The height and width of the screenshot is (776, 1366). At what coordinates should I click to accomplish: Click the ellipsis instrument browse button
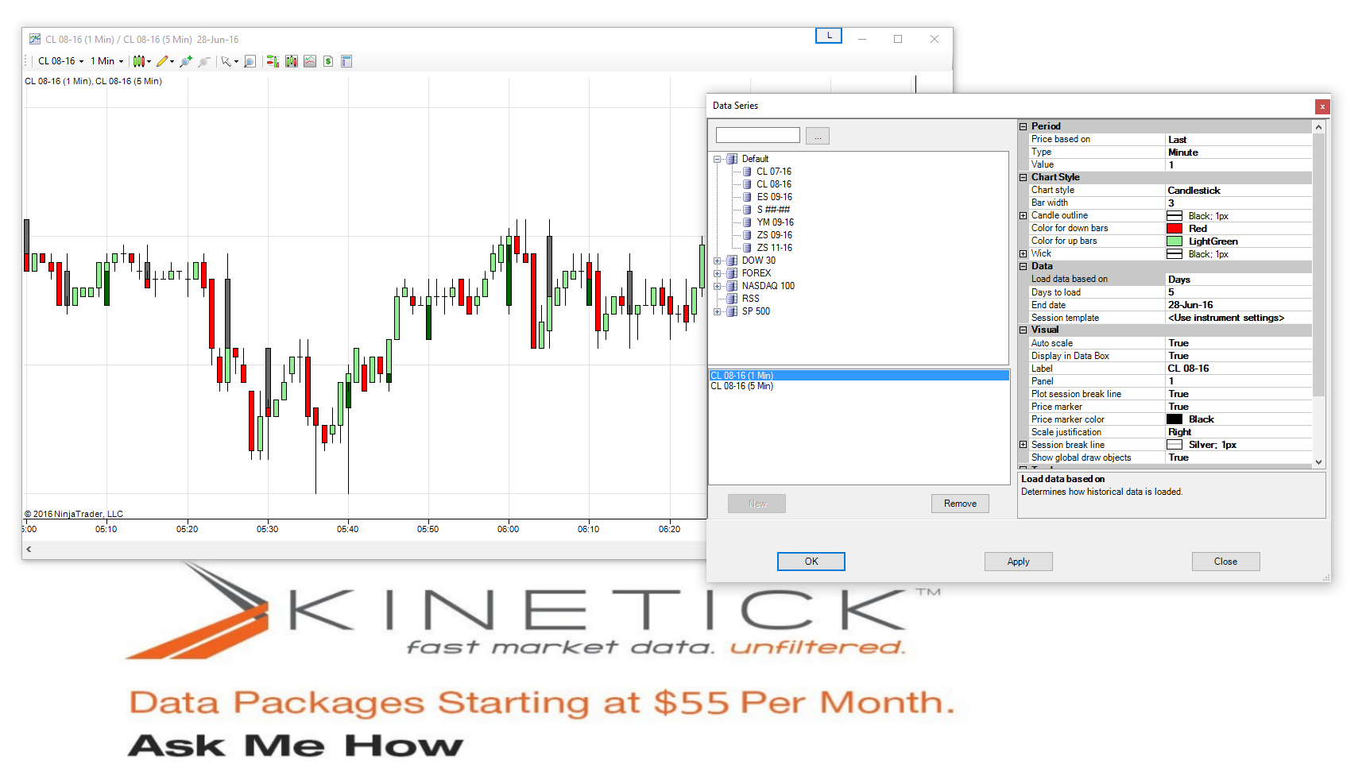tap(818, 136)
